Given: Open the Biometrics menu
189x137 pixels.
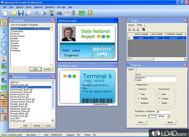Looking at the screenshot, I should (x=50, y=7).
